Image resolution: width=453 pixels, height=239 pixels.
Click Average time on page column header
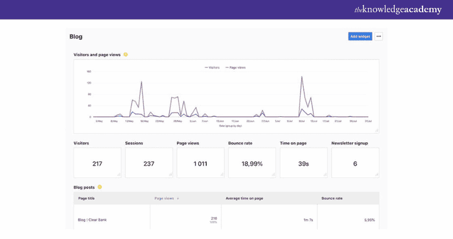click(244, 198)
